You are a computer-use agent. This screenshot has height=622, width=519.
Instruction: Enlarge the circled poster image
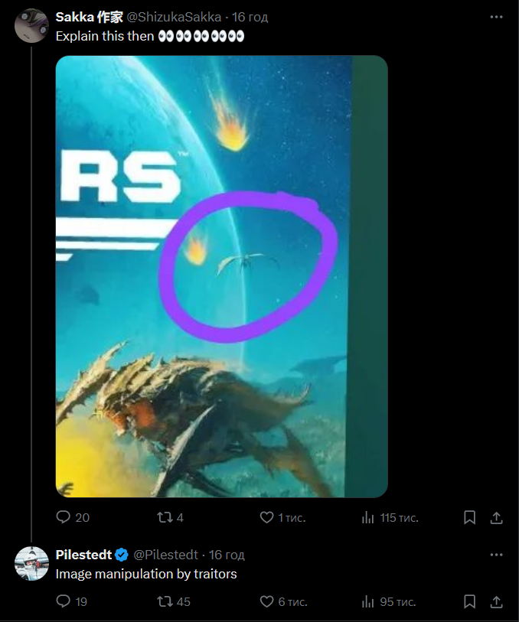tap(222, 276)
